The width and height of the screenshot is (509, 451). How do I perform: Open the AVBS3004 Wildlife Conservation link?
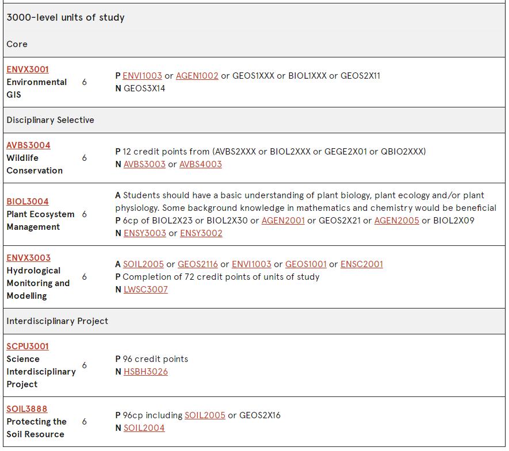coord(28,145)
